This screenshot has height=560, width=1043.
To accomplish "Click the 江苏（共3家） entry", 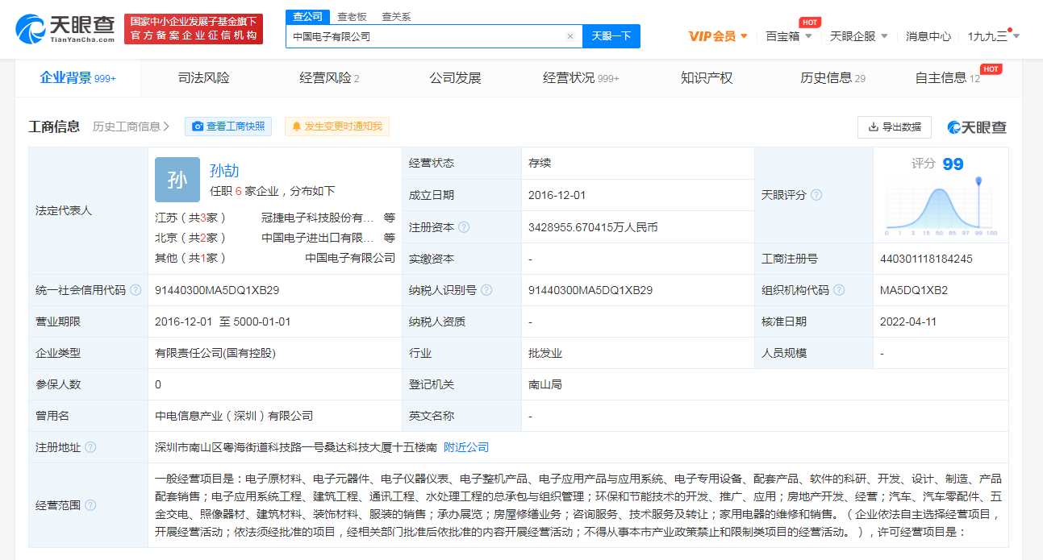I will (x=190, y=218).
